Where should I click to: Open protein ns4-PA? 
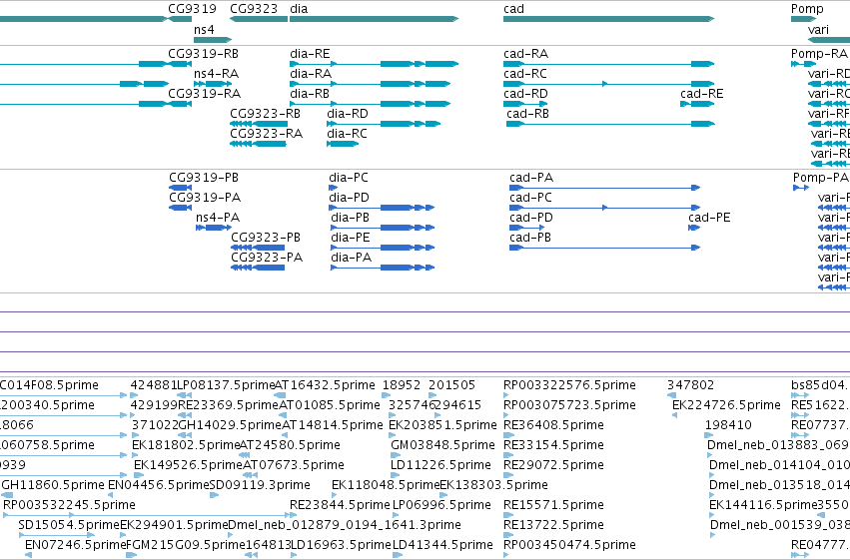click(218, 218)
